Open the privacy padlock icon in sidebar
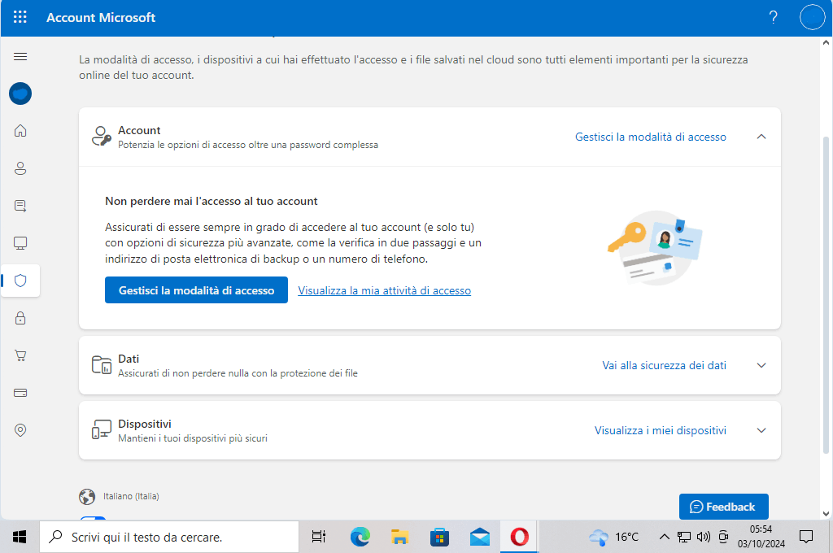 click(20, 318)
